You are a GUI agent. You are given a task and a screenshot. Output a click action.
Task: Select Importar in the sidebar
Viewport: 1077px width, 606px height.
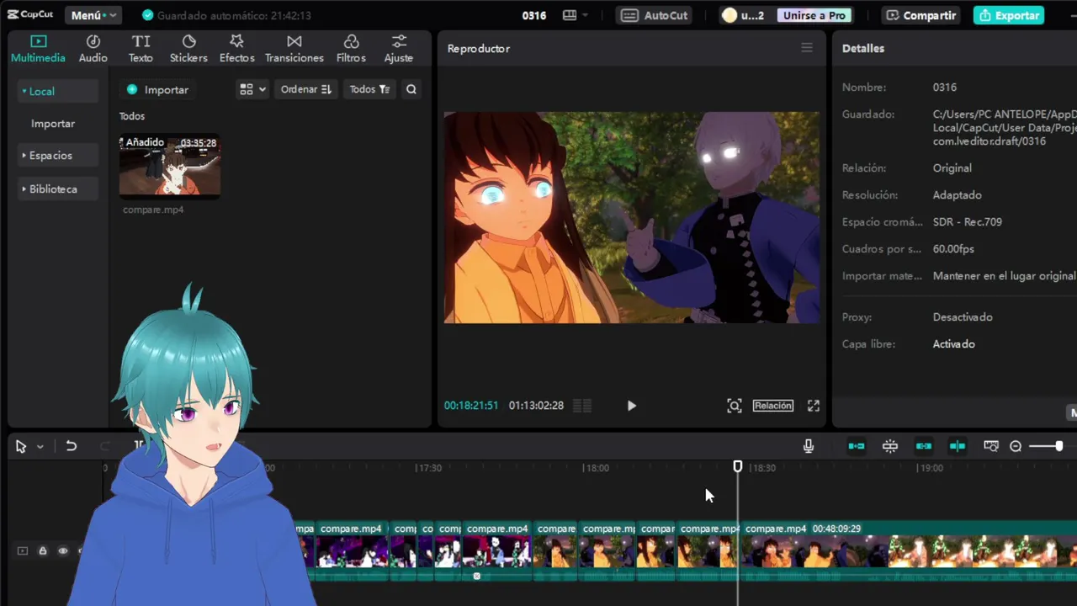coord(53,123)
